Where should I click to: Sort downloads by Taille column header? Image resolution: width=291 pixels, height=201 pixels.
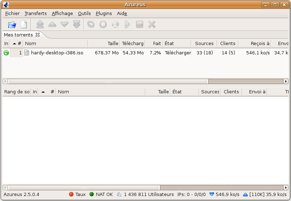coord(104,43)
